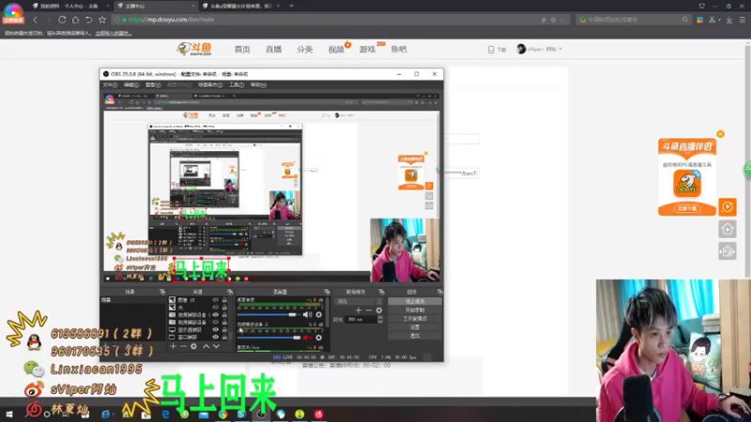The image size is (751, 422).
Task: Click the stop streaming button in OBS controls
Action: (415, 301)
